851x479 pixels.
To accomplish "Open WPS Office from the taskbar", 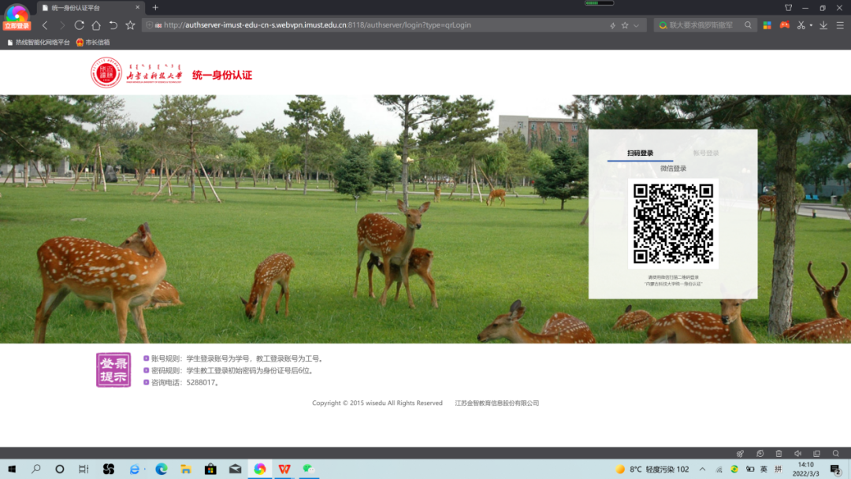I will [284, 469].
